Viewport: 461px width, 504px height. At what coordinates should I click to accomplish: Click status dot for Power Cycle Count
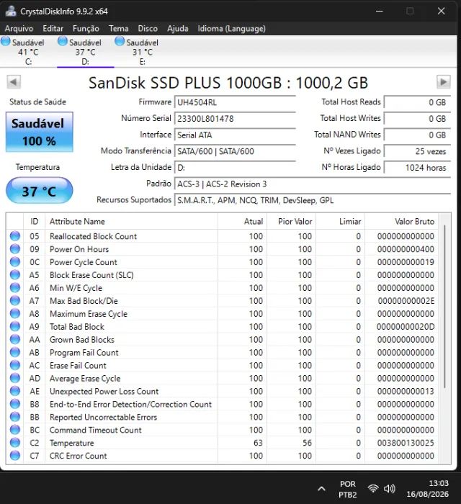tap(15, 261)
